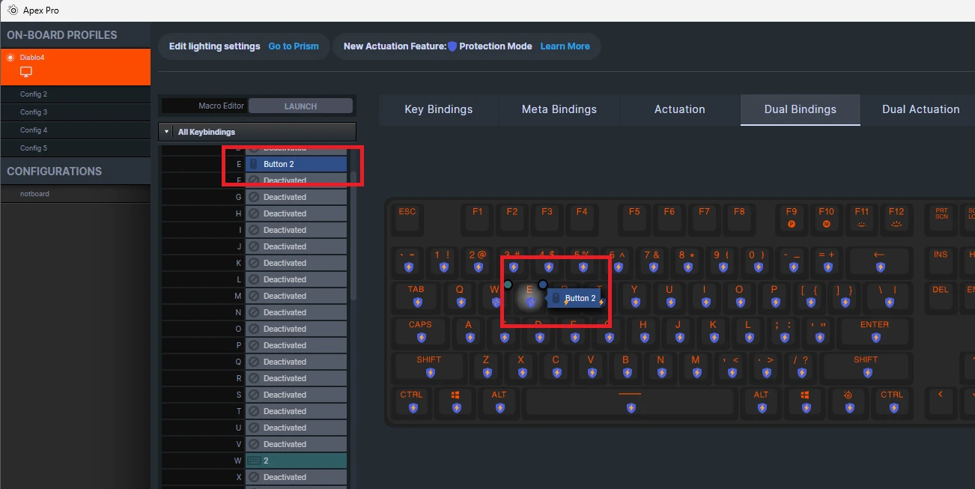Select the M Deactivated keybinding row

255,296
